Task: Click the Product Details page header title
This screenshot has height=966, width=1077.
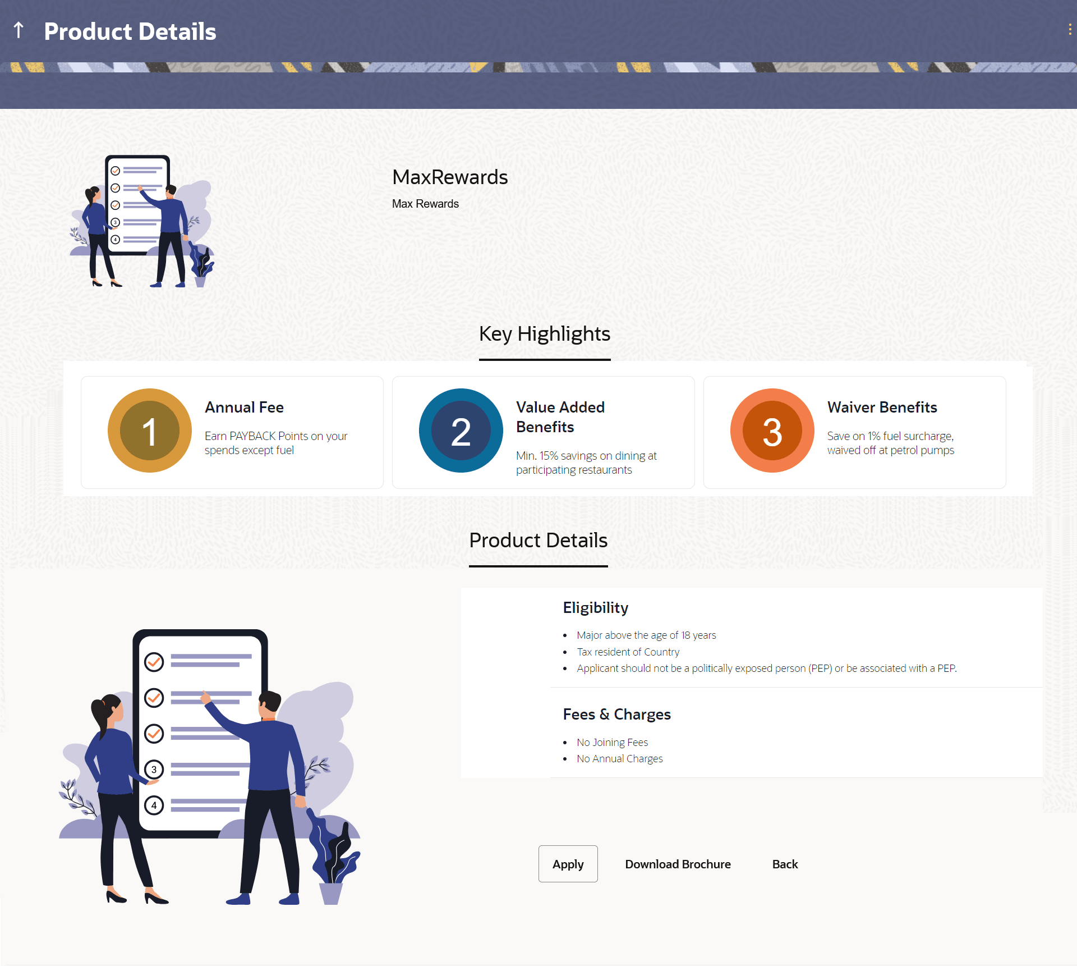Action: click(x=130, y=31)
